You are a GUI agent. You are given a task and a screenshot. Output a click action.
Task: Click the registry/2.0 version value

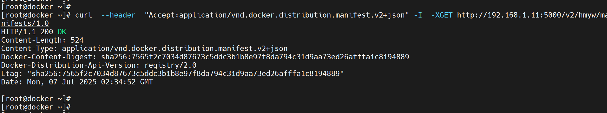(x=170, y=65)
